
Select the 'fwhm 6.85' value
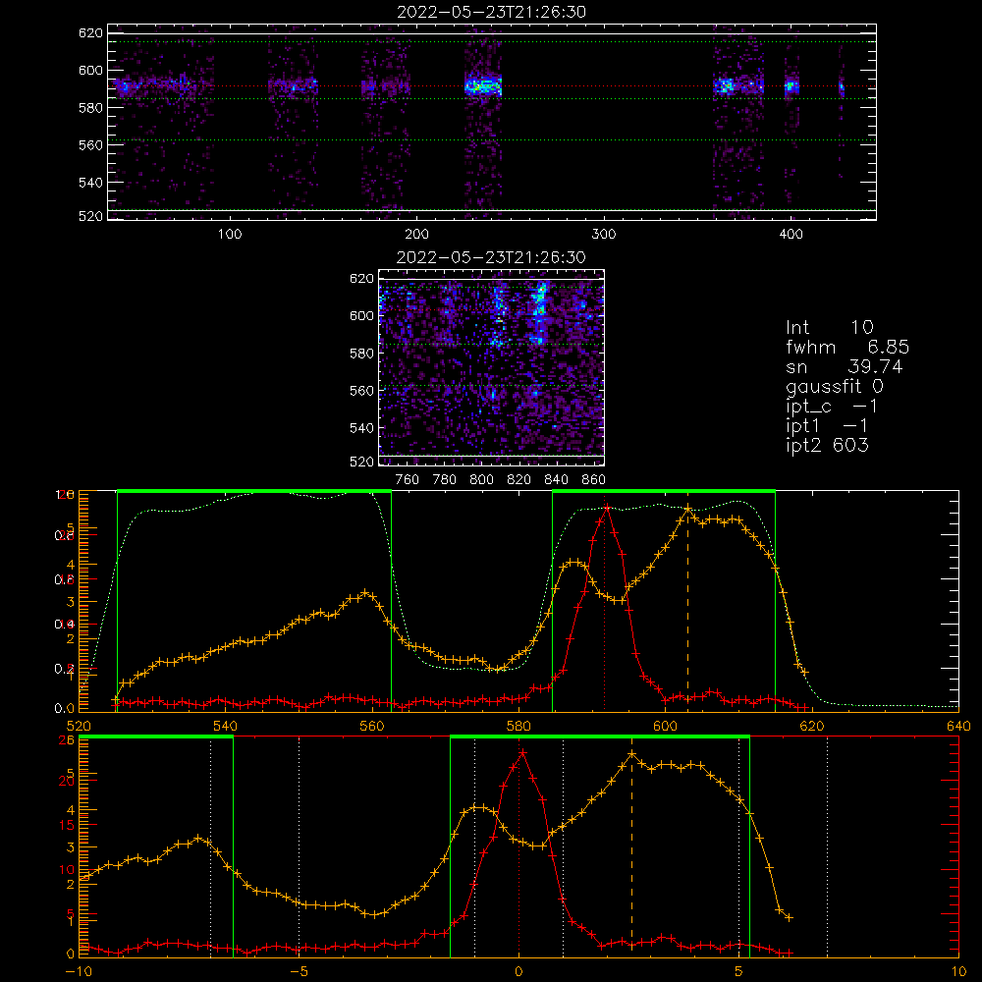(x=847, y=347)
